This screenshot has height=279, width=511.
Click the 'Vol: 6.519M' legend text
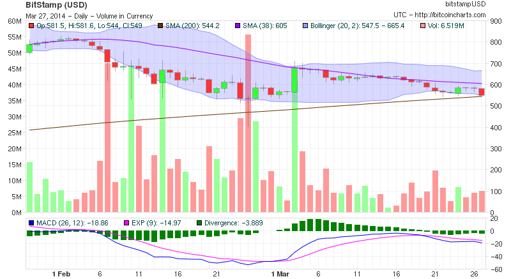[446, 26]
